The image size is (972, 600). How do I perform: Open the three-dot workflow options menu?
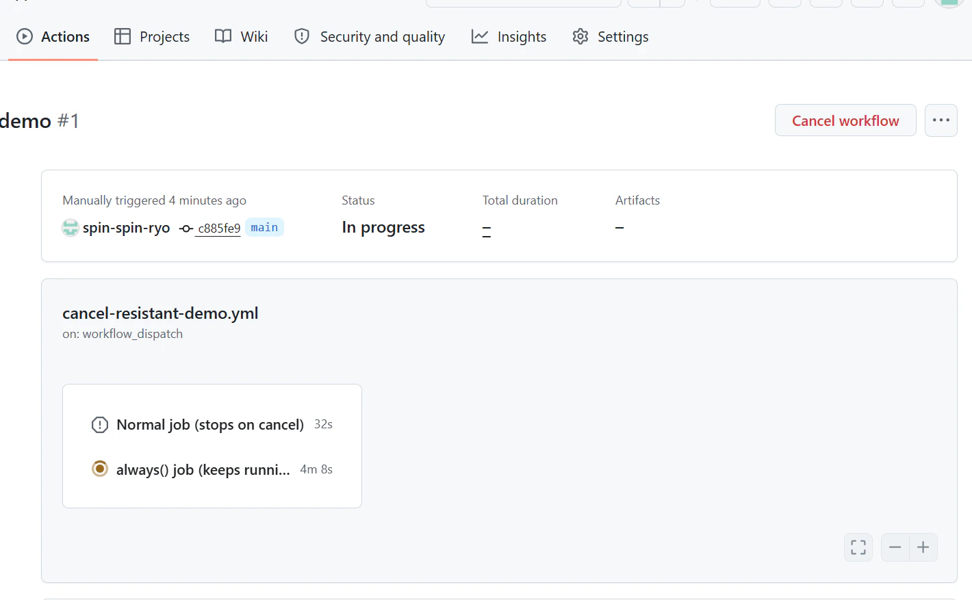click(941, 120)
